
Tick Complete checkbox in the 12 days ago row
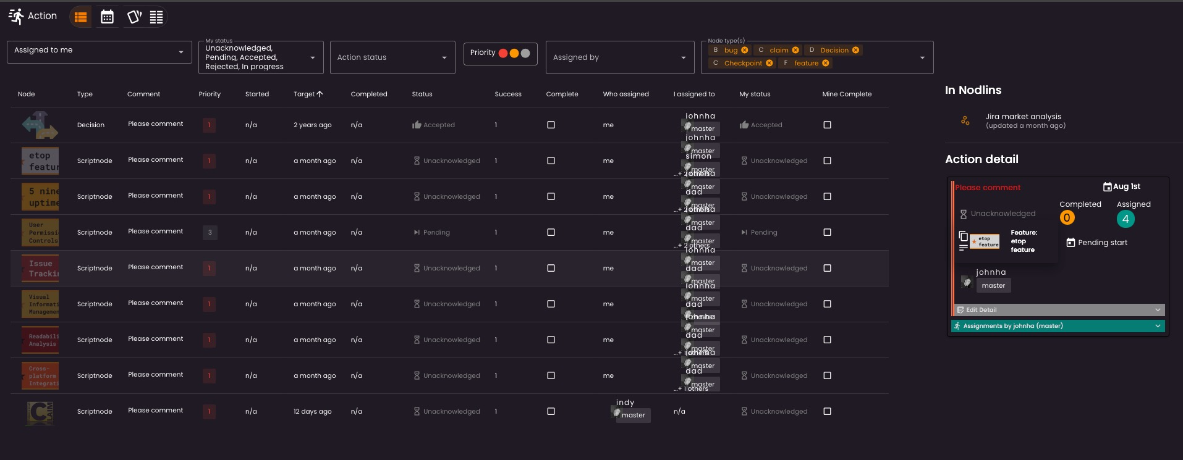[x=551, y=411]
